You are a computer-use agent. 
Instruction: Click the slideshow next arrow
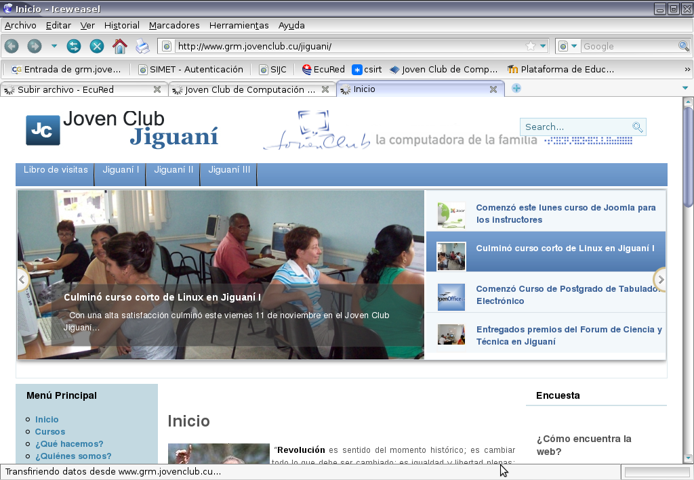(x=661, y=280)
